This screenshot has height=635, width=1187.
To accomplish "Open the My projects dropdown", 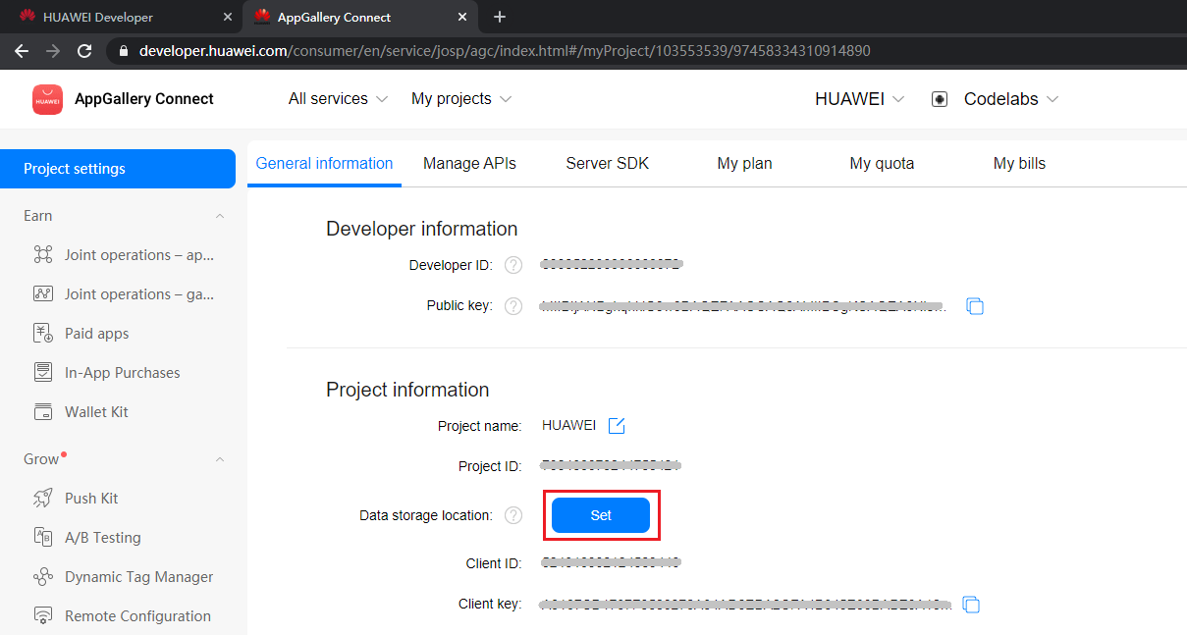I will click(x=461, y=99).
